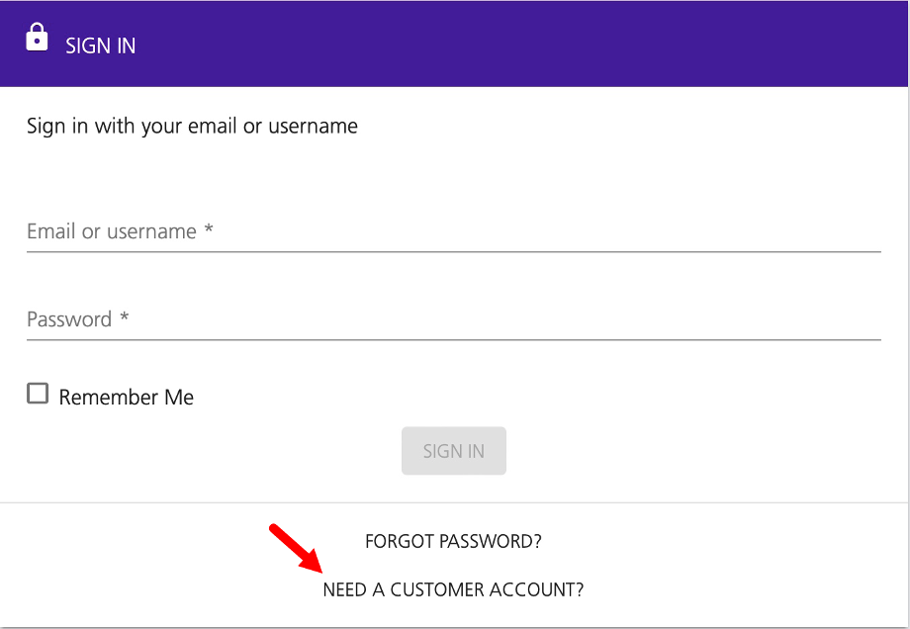Click the Email or username placeholder label
This screenshot has height=629, width=910.
[112, 231]
